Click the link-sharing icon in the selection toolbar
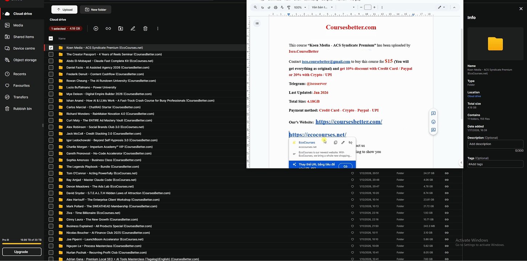This screenshot has width=527, height=261. [x=108, y=29]
